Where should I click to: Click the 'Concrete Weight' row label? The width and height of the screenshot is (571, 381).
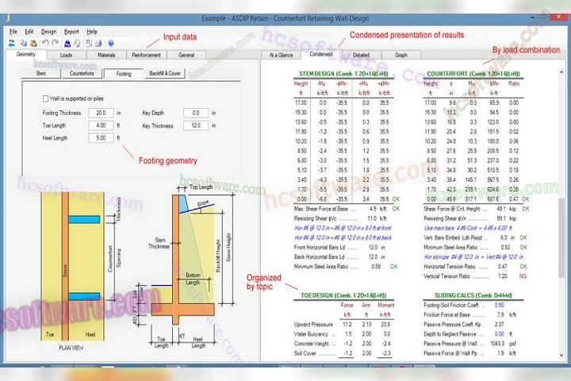312,344
